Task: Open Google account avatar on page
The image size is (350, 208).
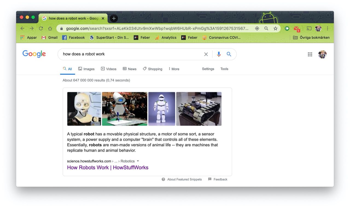Action: [322, 54]
